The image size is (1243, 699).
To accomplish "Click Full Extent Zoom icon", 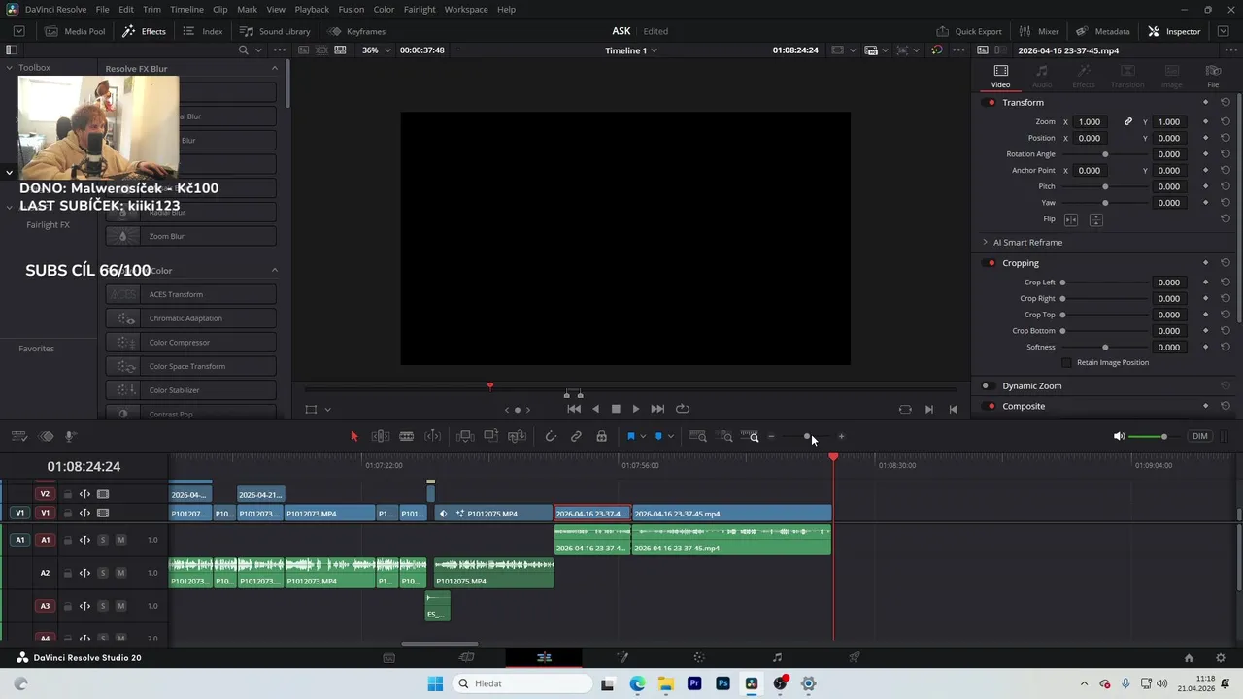I will 697,437.
